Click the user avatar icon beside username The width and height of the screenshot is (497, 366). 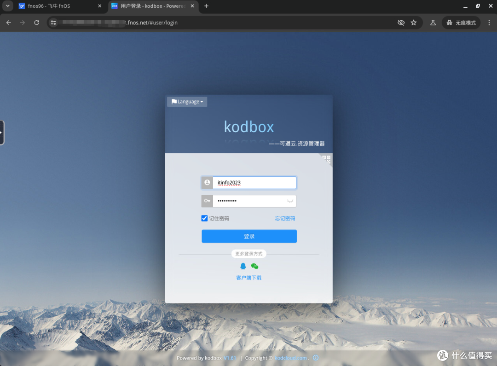coord(207,183)
